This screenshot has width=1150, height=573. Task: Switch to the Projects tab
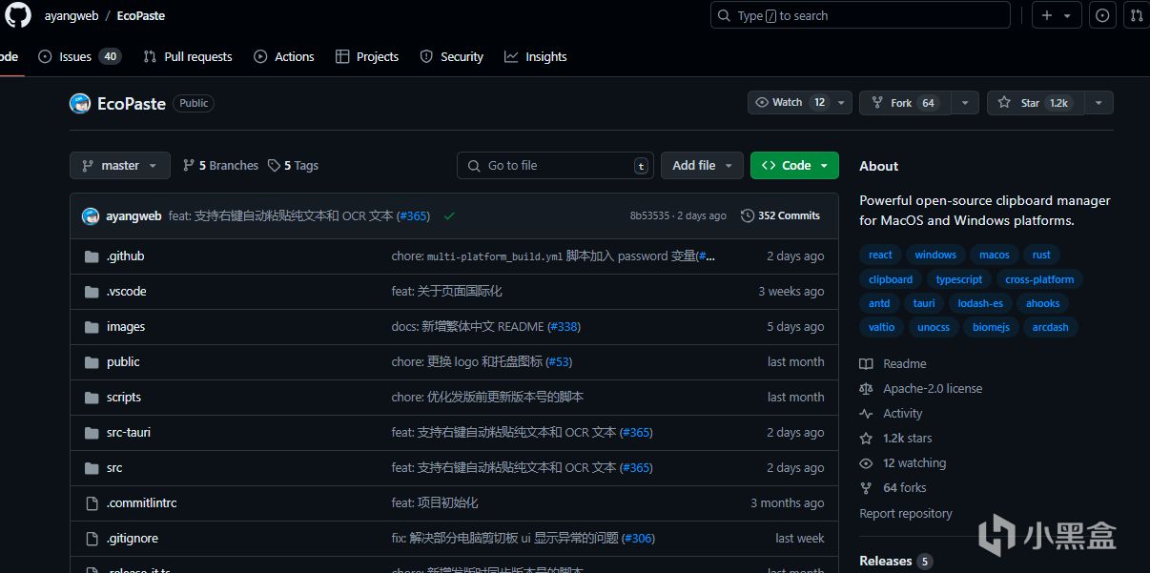(367, 56)
